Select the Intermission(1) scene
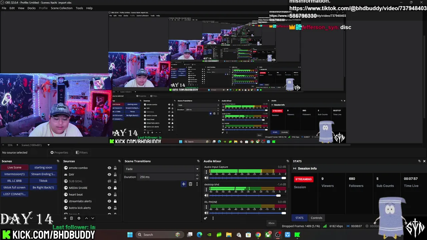 point(14,174)
